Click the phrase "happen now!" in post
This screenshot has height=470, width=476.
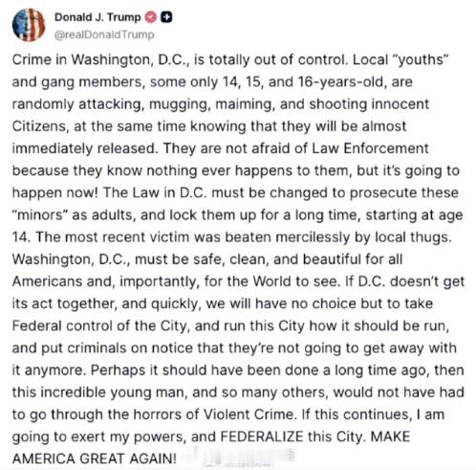pyautogui.click(x=54, y=192)
